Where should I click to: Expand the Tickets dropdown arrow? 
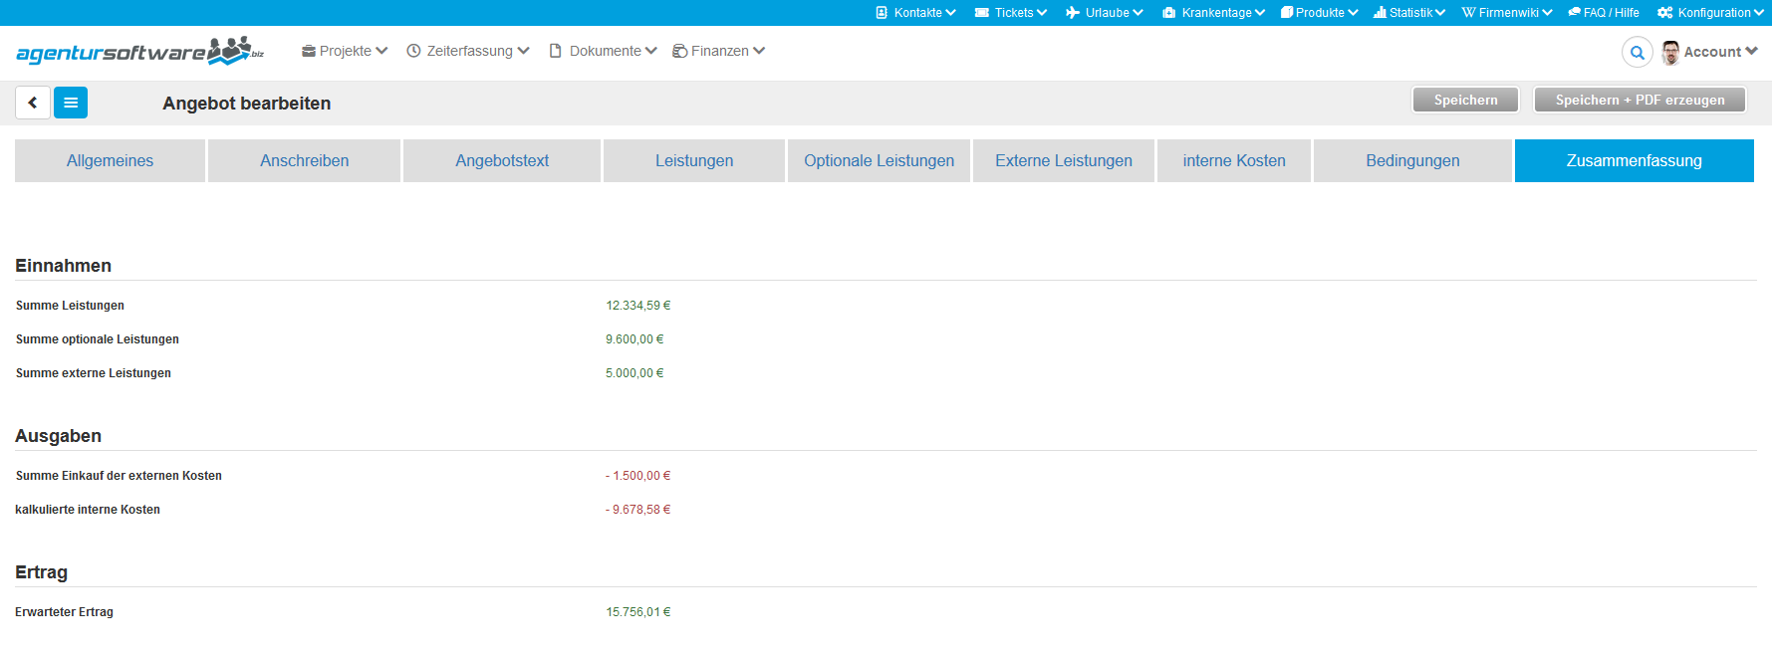[1042, 13]
